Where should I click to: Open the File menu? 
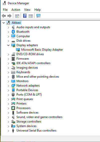pos(5,10)
